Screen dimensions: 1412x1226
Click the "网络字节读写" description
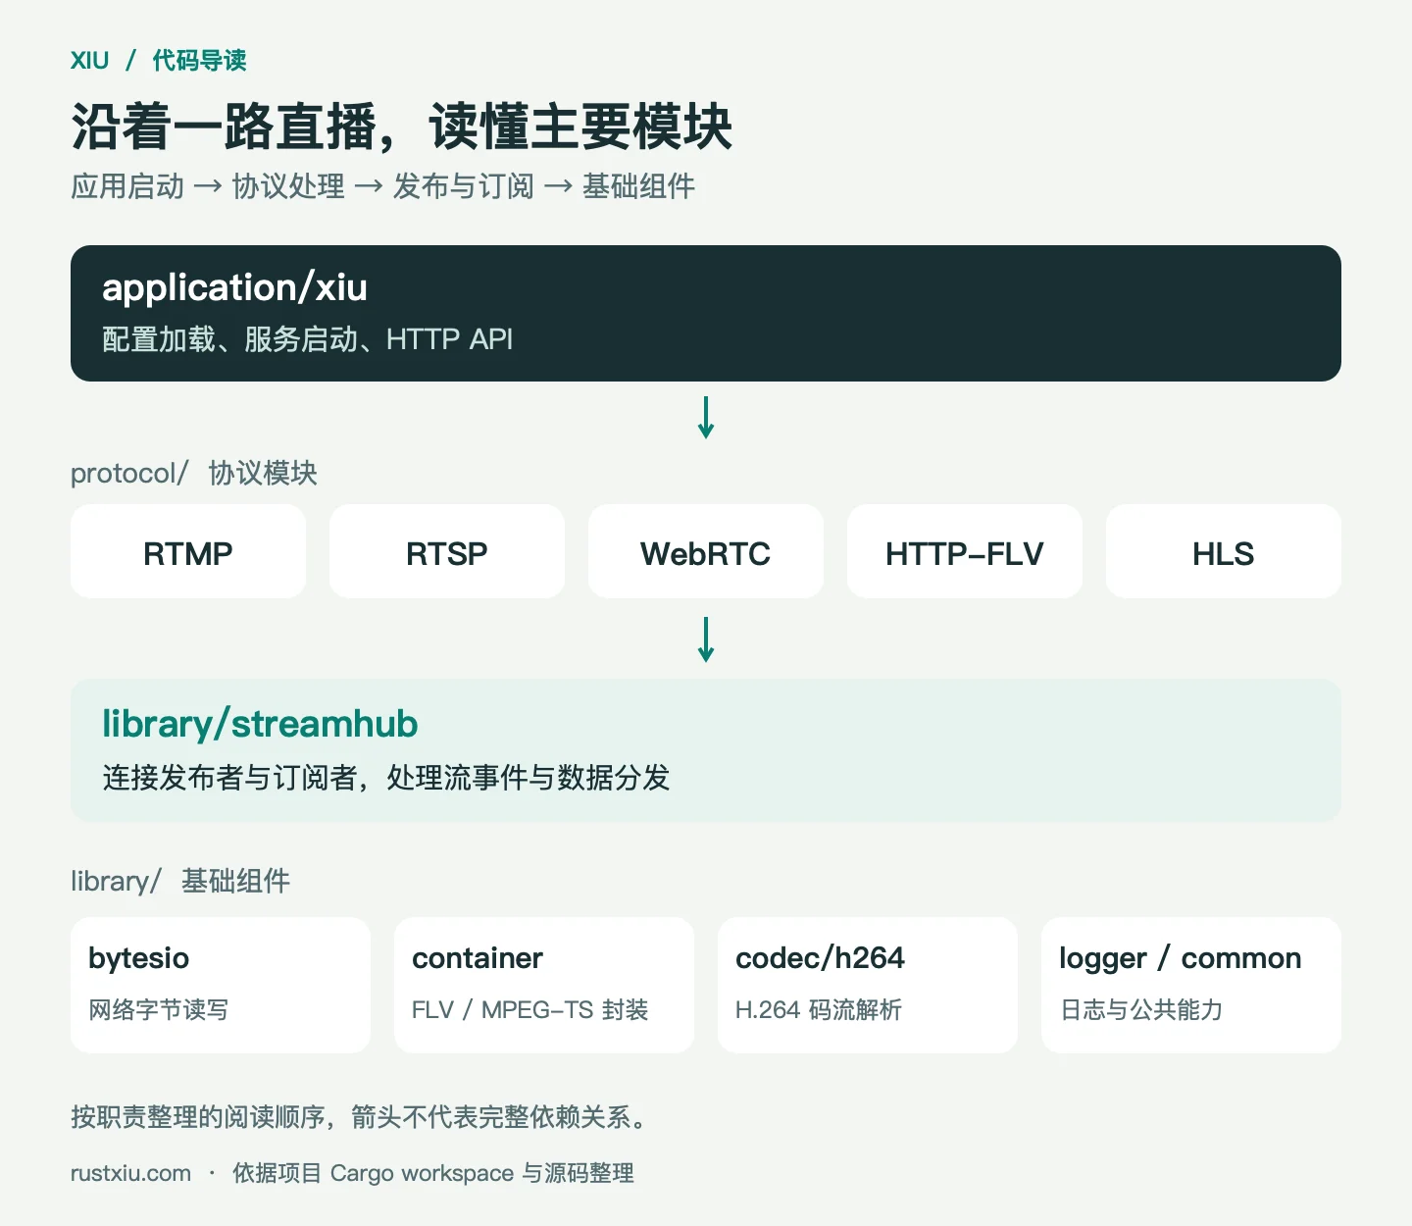(158, 1010)
